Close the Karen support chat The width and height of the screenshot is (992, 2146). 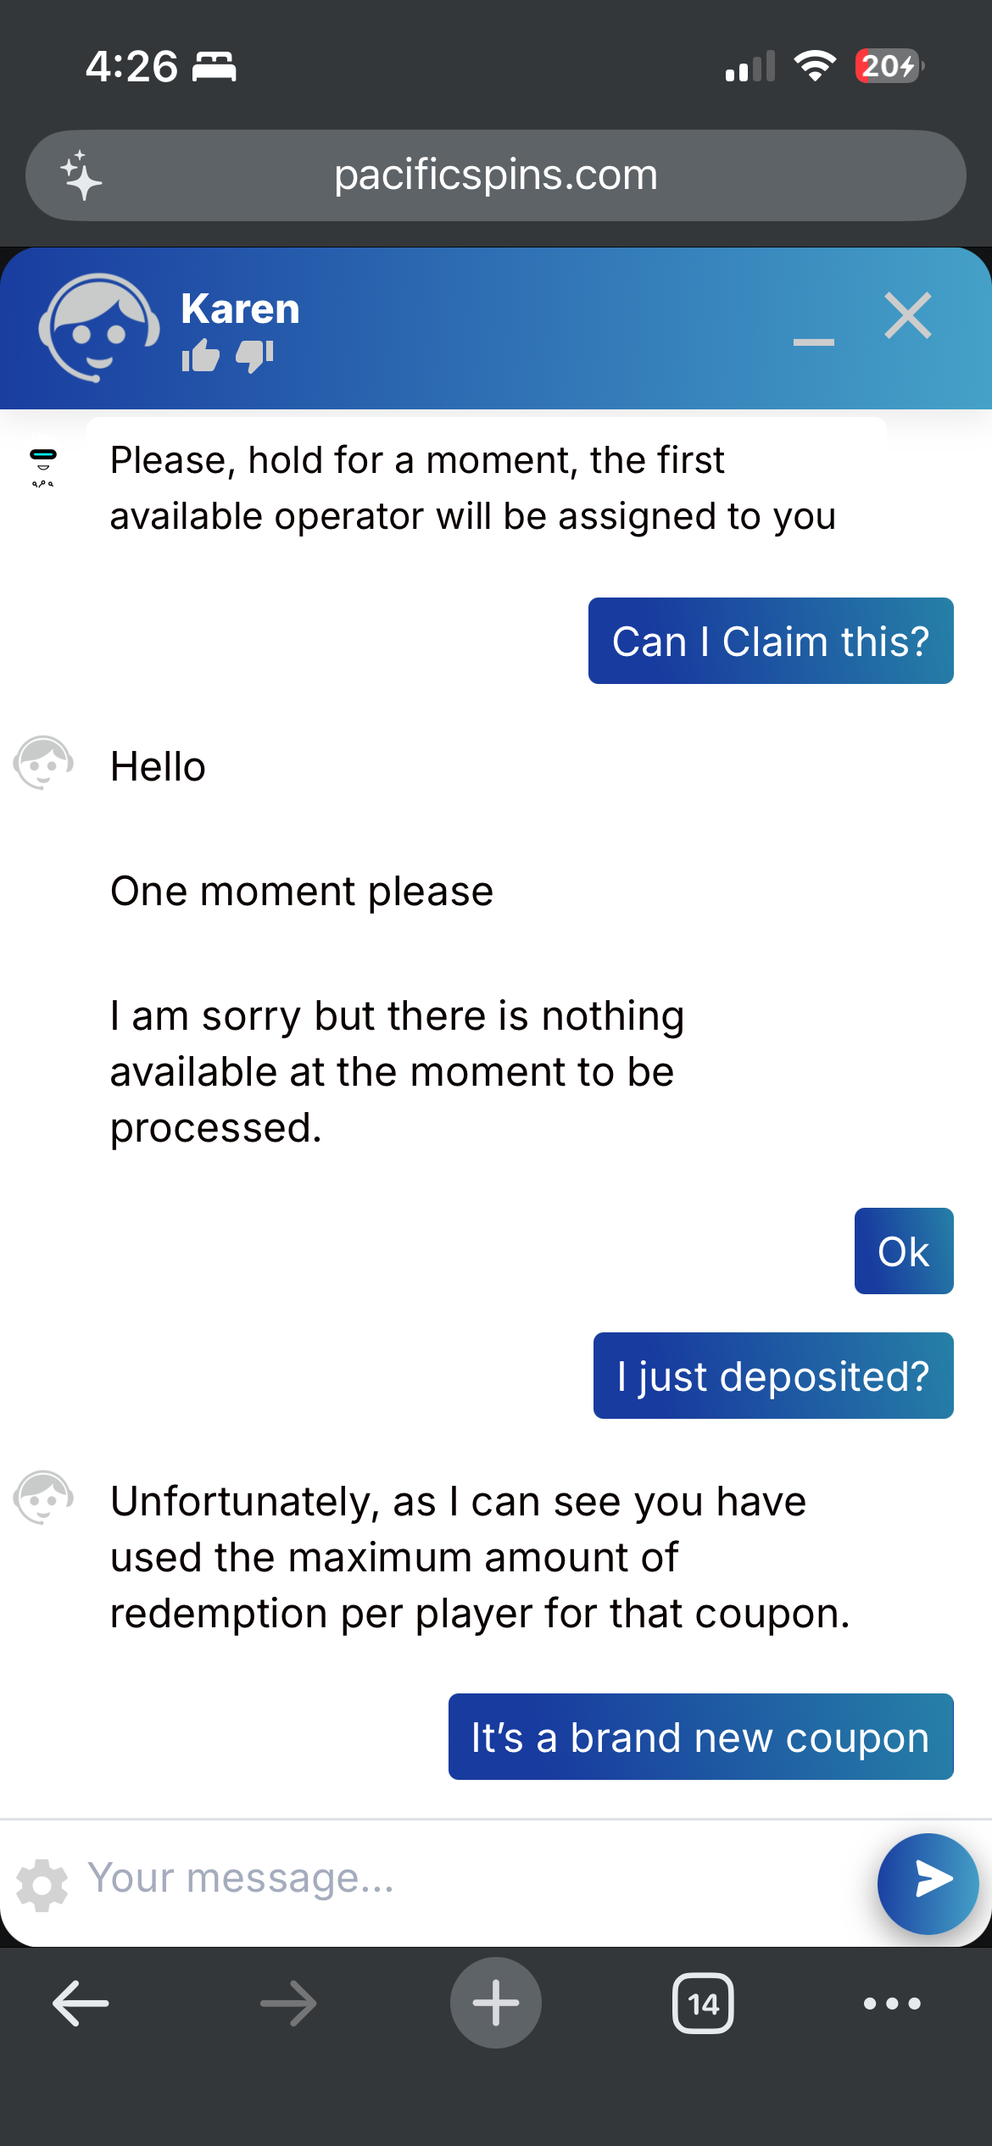(907, 316)
